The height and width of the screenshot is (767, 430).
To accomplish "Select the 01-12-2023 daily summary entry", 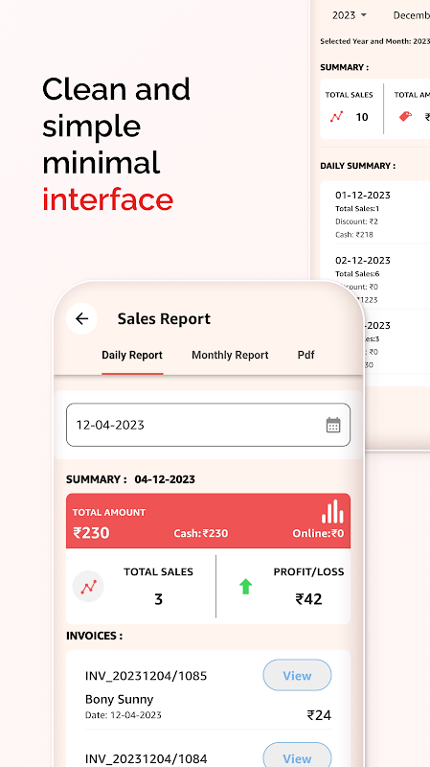I will (375, 214).
